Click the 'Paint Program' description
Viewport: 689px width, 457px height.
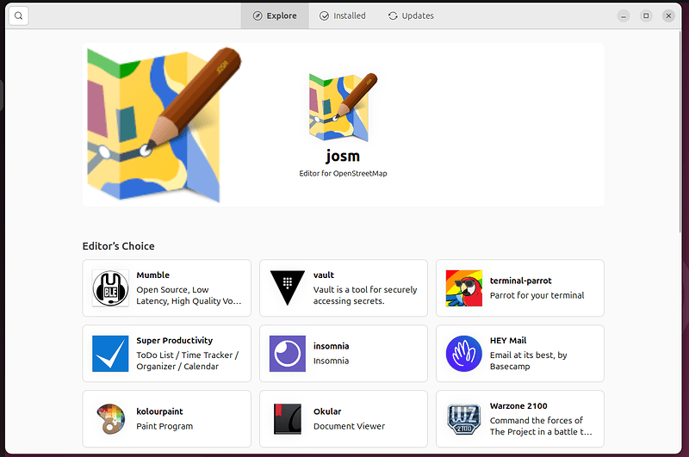tap(164, 426)
